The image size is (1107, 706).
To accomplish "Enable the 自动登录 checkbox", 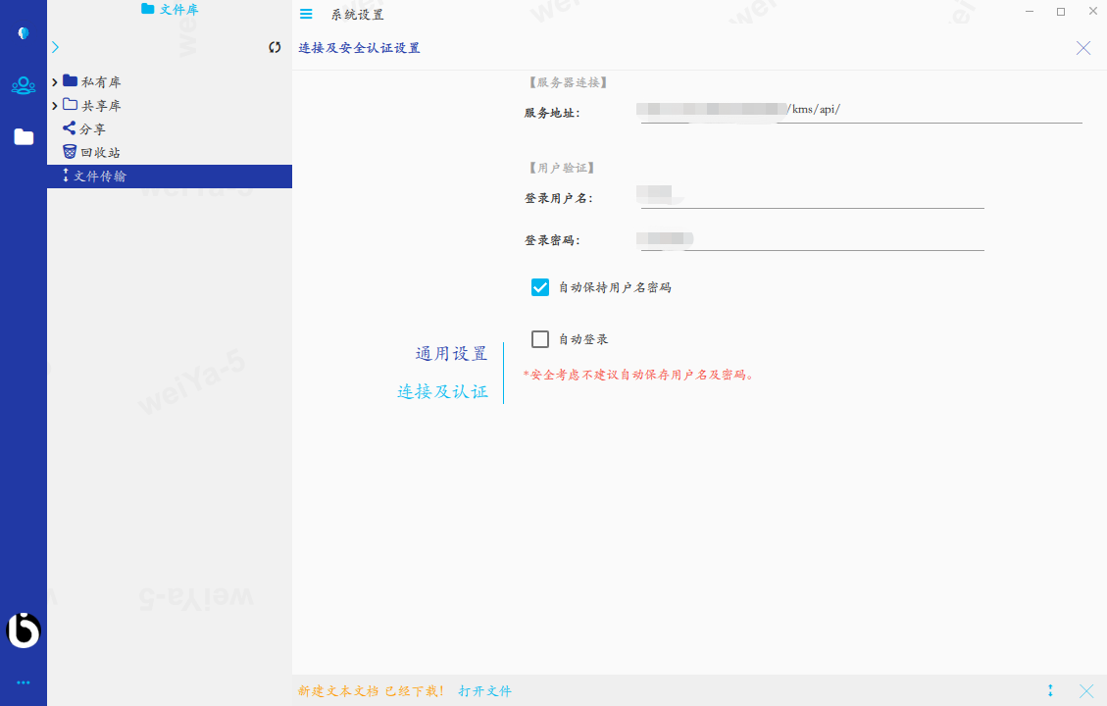I will click(x=540, y=339).
